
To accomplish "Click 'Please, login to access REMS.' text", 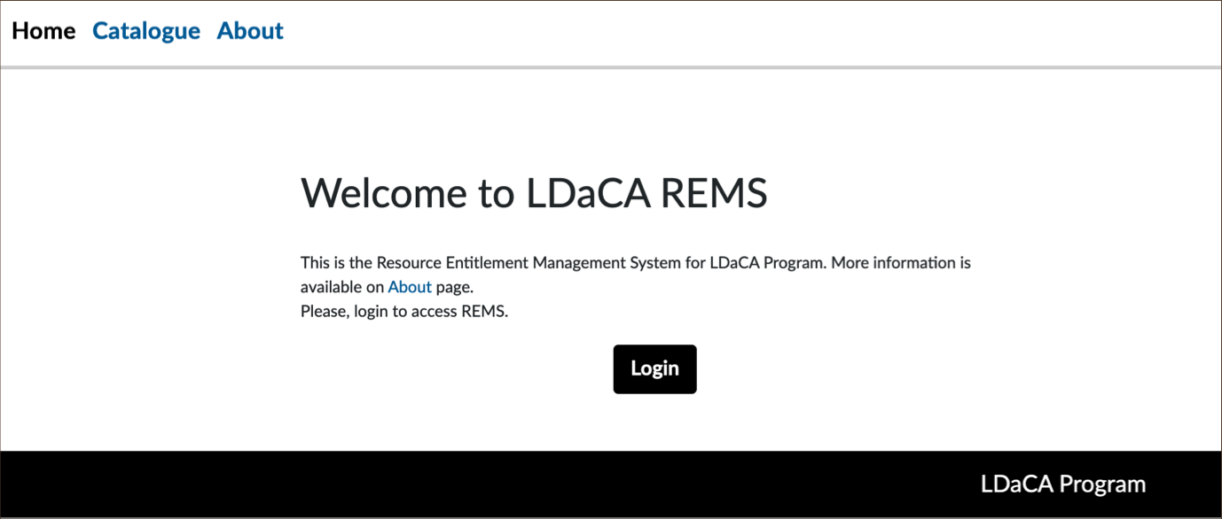I will pyautogui.click(x=404, y=312).
